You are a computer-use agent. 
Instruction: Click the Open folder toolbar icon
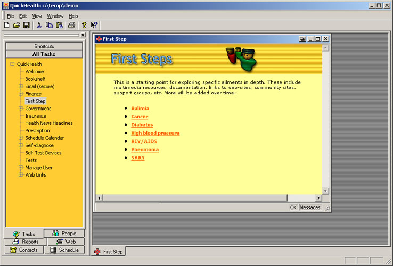[17, 25]
